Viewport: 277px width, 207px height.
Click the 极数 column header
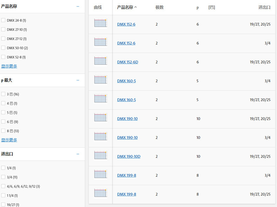click(160, 7)
